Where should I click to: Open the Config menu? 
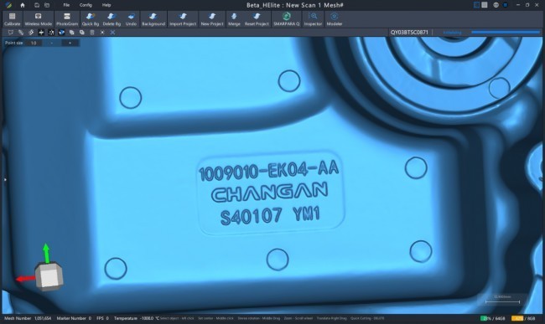(86, 5)
